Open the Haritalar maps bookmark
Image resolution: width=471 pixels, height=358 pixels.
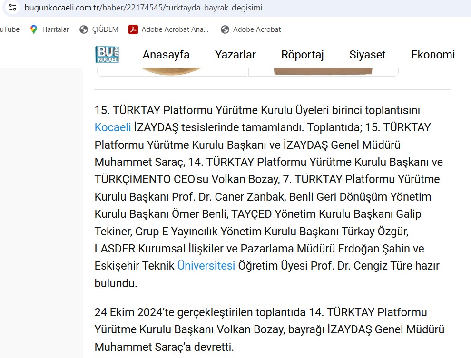(49, 29)
